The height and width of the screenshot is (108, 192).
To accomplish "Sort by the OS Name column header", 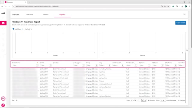I will tap(142, 63).
